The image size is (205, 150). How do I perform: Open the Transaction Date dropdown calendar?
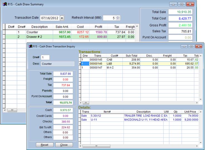[62, 18]
